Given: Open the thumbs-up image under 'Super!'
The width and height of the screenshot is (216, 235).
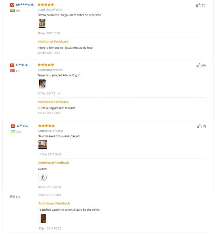Looking at the screenshot, I should 43,178.
